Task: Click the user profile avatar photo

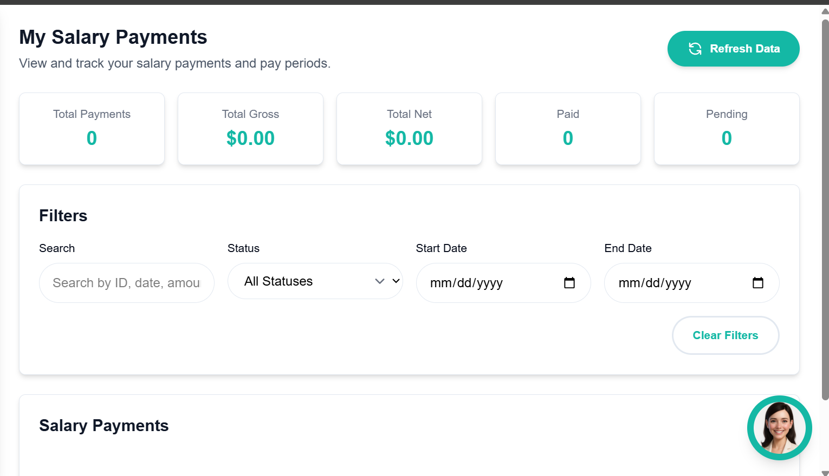Action: click(x=780, y=427)
